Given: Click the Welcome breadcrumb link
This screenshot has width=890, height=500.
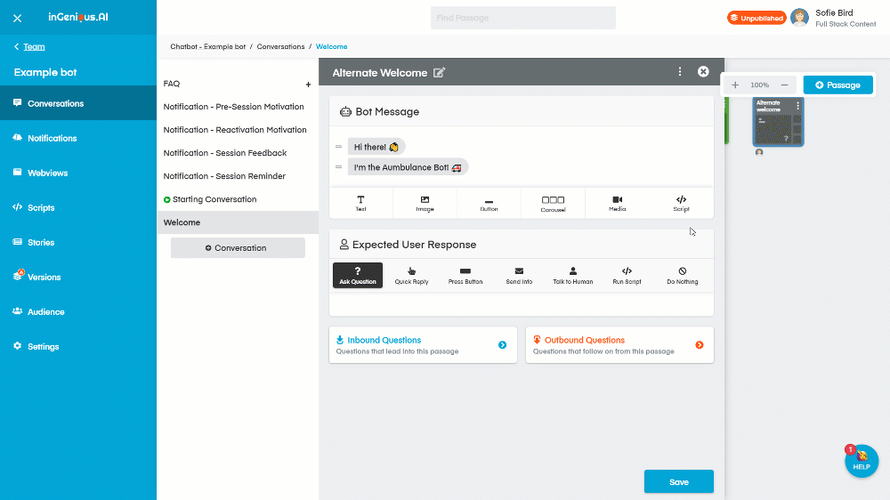Looking at the screenshot, I should pyautogui.click(x=331, y=46).
